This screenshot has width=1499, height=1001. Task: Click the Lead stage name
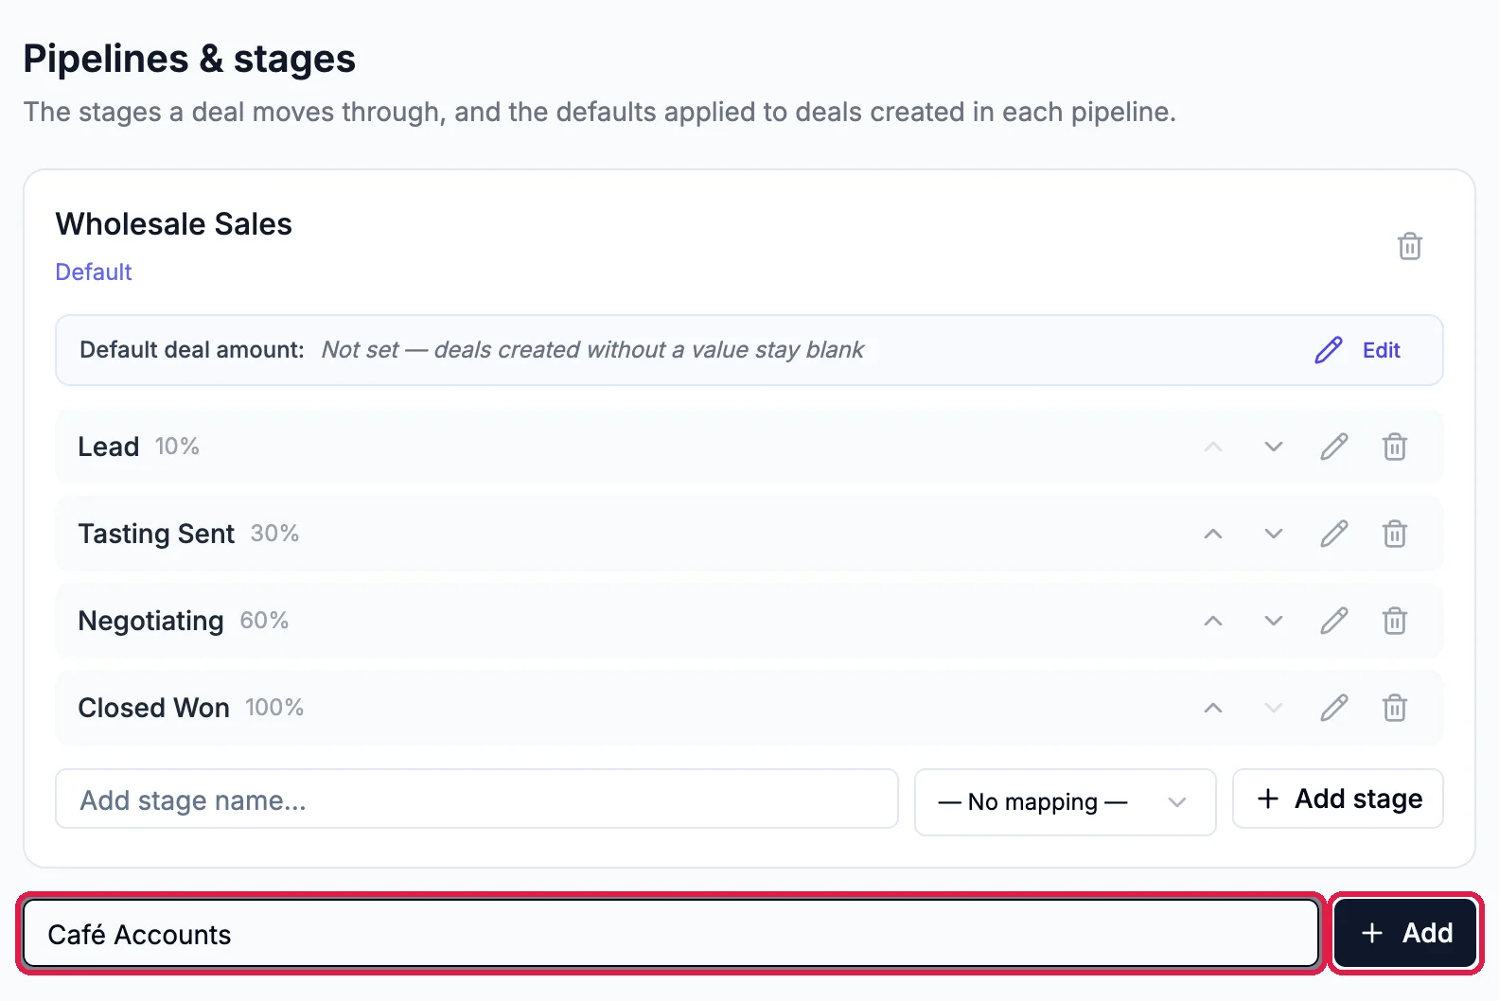tap(109, 447)
